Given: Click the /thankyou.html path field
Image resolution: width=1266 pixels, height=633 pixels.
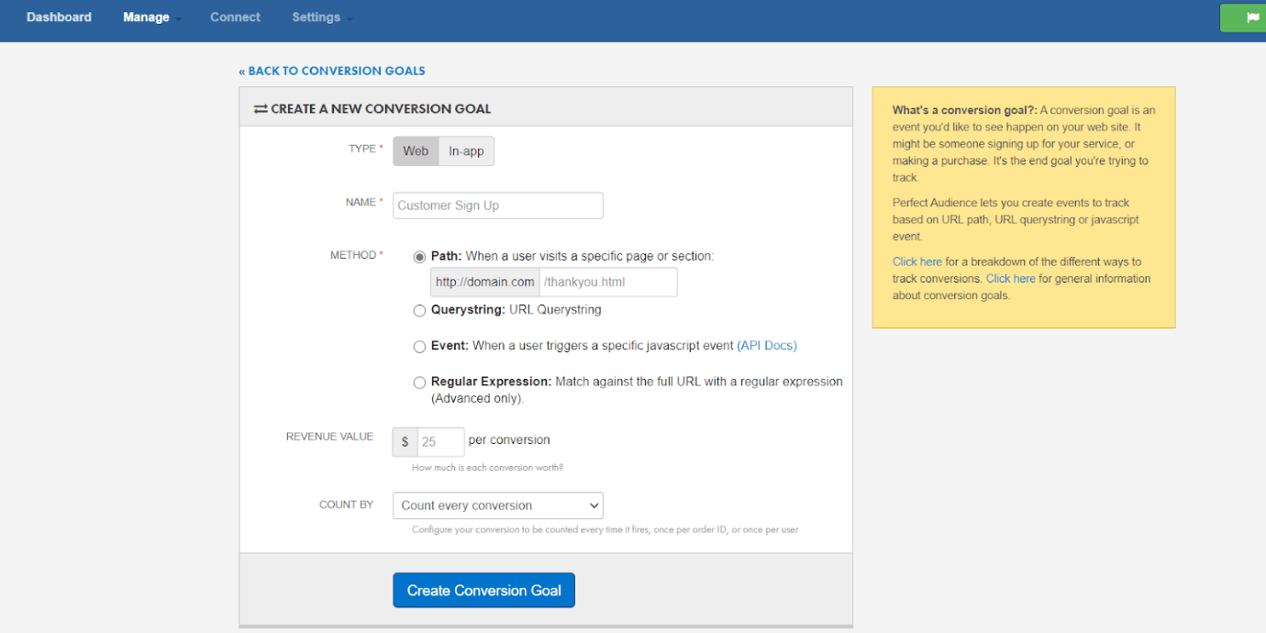Looking at the screenshot, I should (608, 283).
